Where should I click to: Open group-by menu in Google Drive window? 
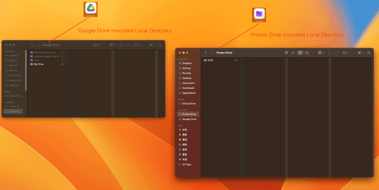[x=113, y=45]
